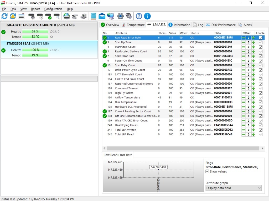The height and width of the screenshot is (201, 269).
Task: Open configuration gear icon in toolbar
Action: pyautogui.click(x=120, y=16)
